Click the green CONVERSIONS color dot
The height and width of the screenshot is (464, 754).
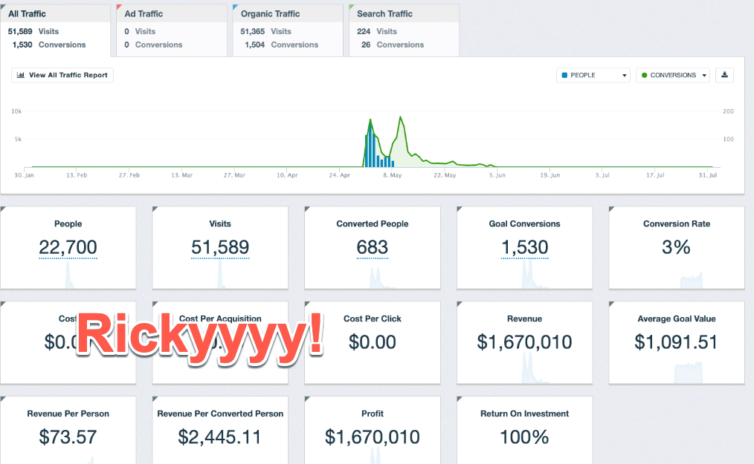coord(645,75)
